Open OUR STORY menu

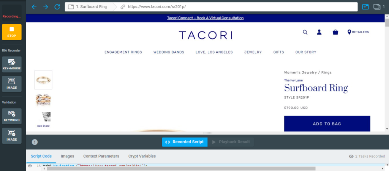(x=306, y=52)
